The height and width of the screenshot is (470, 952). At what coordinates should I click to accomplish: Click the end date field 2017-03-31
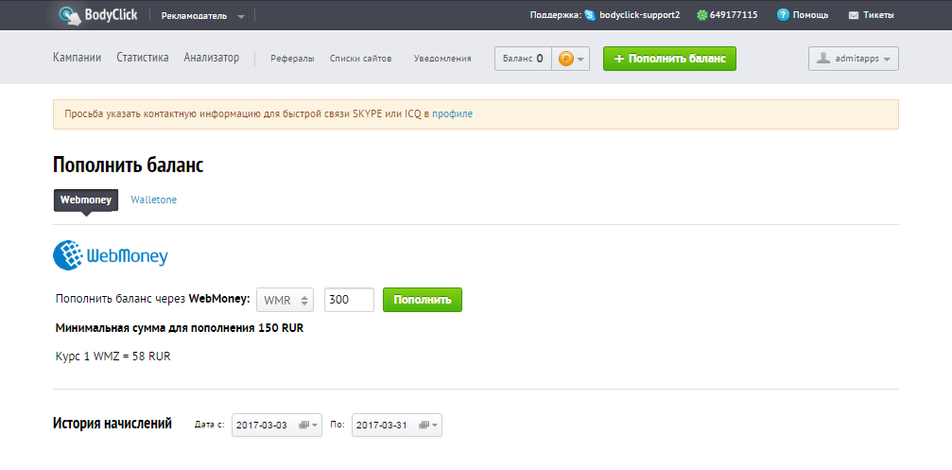397,425
